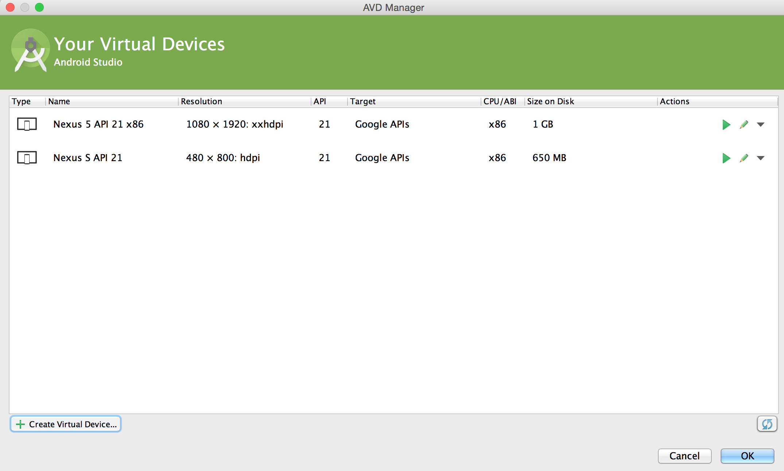Click the Cancel button
The height and width of the screenshot is (471, 784).
pyautogui.click(x=684, y=456)
